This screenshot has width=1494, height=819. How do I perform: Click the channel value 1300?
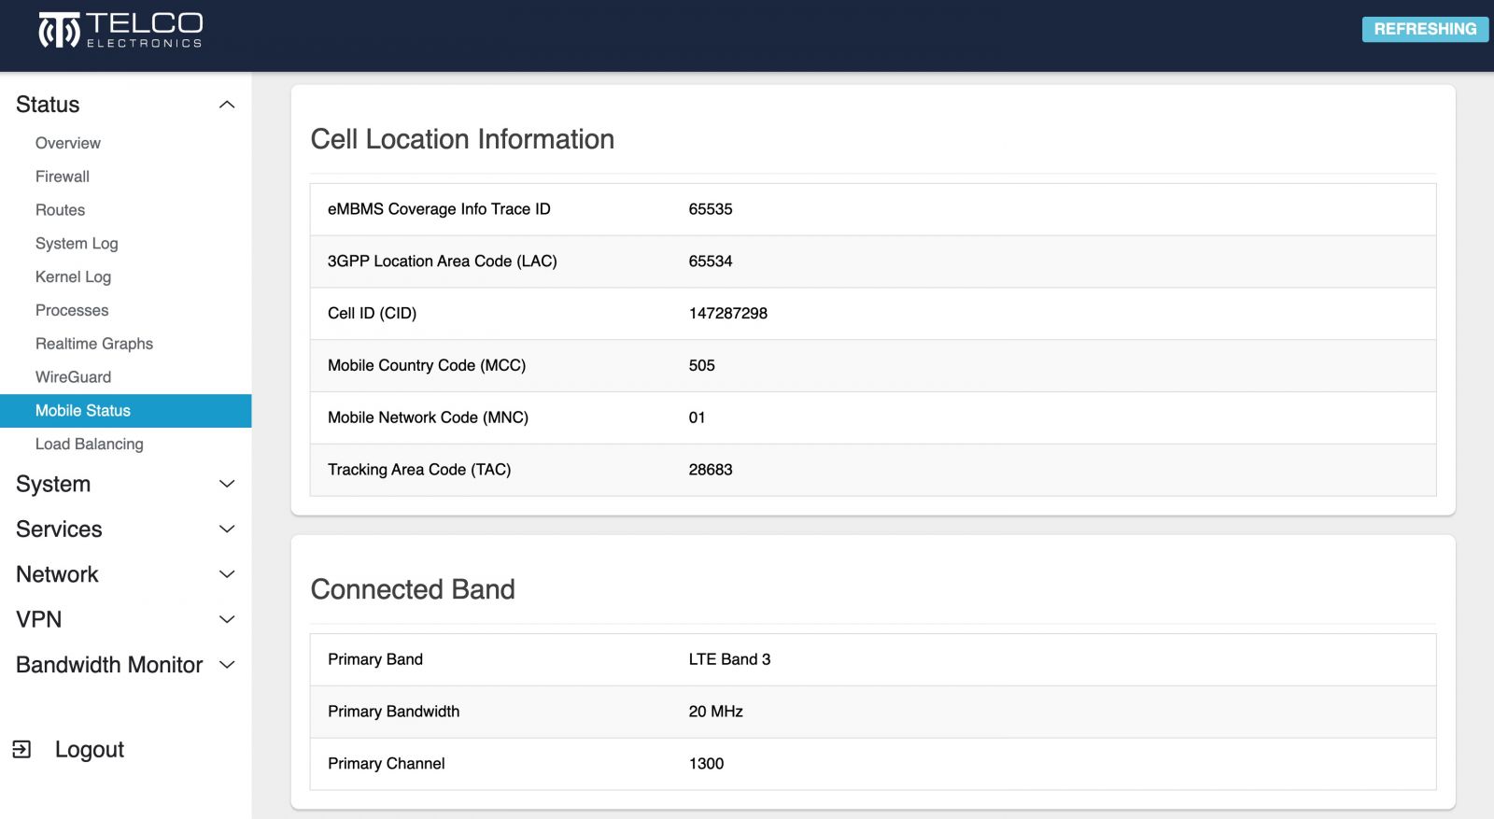[x=707, y=764]
